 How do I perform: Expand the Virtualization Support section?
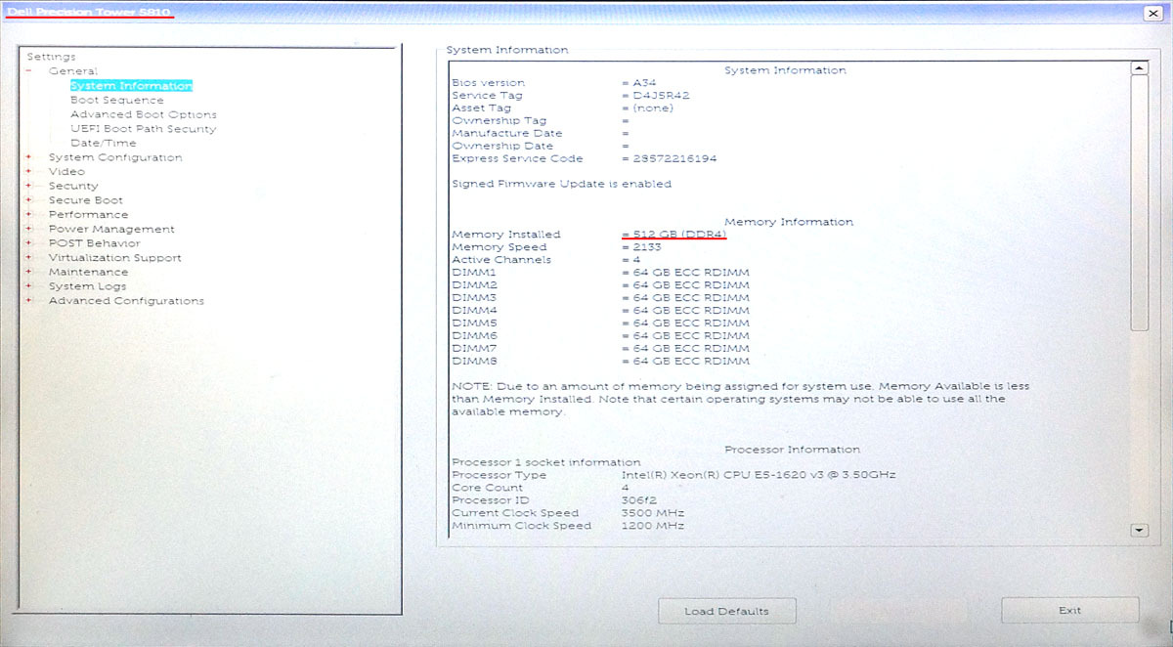29,258
